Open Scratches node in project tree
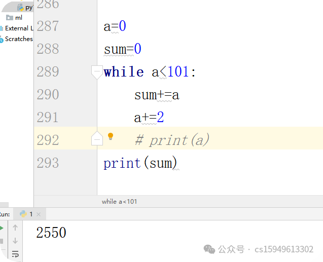The height and width of the screenshot is (262, 323). [16, 39]
